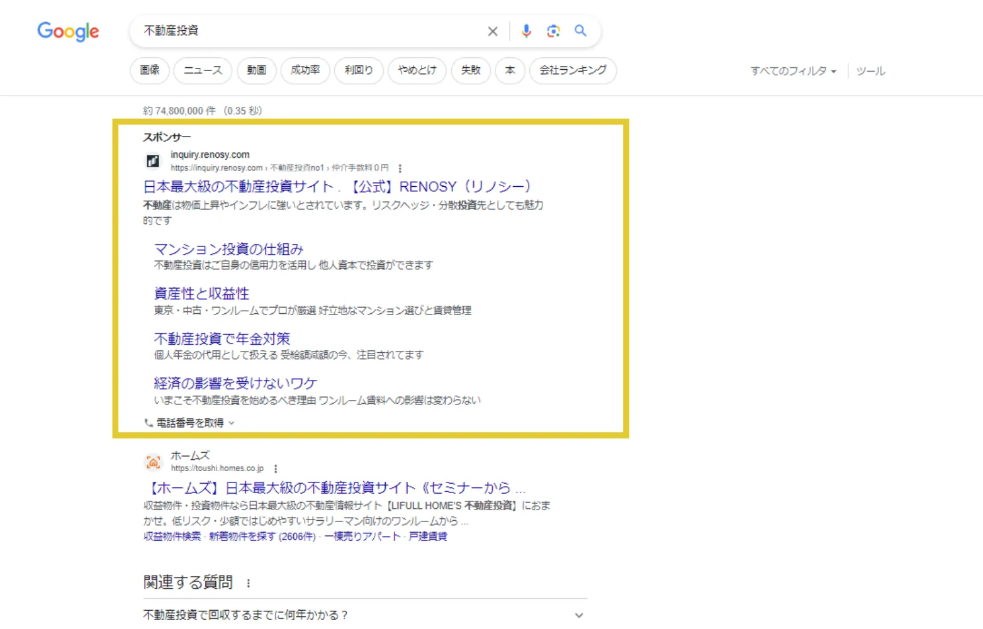Click the 一棟売りアパート sublink
The height and width of the screenshot is (629, 983).
362,537
